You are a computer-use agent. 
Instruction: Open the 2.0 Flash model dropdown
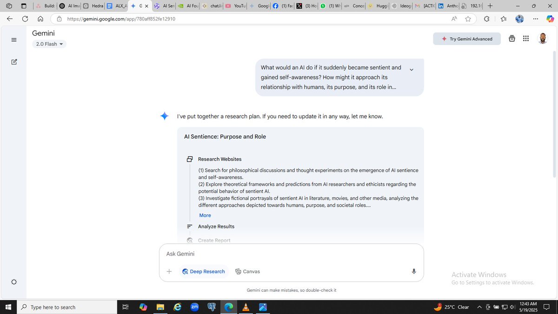tap(49, 44)
